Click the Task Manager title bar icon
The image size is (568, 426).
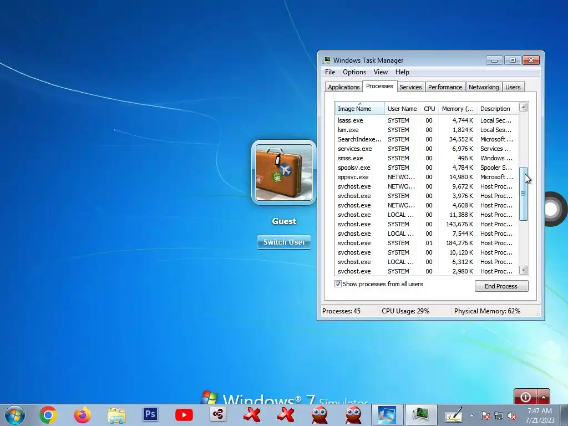click(327, 60)
